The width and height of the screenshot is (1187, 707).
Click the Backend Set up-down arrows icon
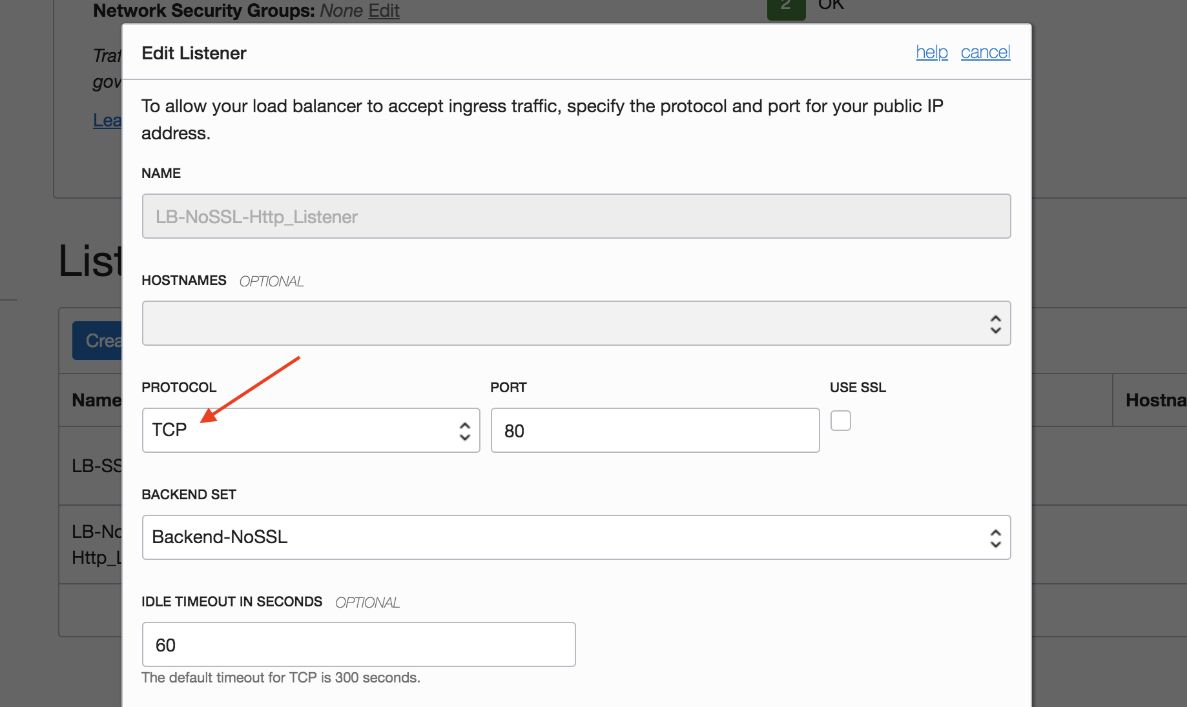coord(995,538)
